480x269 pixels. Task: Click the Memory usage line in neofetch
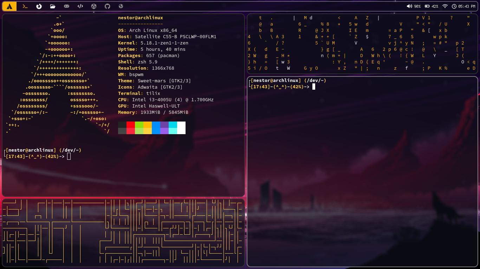[153, 112]
